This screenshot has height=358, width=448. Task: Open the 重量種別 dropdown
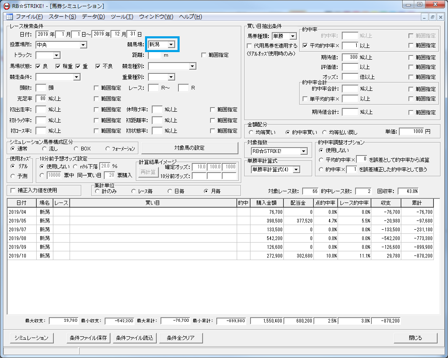[x=171, y=77]
